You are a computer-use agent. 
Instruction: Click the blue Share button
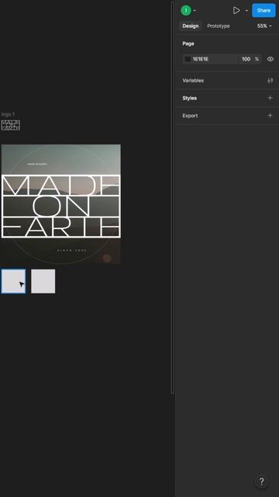(x=263, y=10)
